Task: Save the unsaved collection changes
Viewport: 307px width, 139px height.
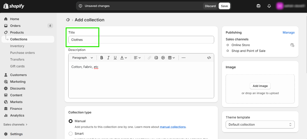Action: [224, 6]
